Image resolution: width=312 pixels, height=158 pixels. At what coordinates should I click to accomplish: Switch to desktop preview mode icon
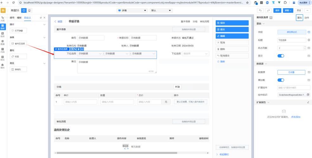point(24,10)
